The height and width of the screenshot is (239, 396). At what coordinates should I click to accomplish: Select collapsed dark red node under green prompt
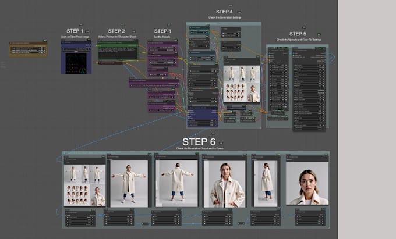(110, 63)
